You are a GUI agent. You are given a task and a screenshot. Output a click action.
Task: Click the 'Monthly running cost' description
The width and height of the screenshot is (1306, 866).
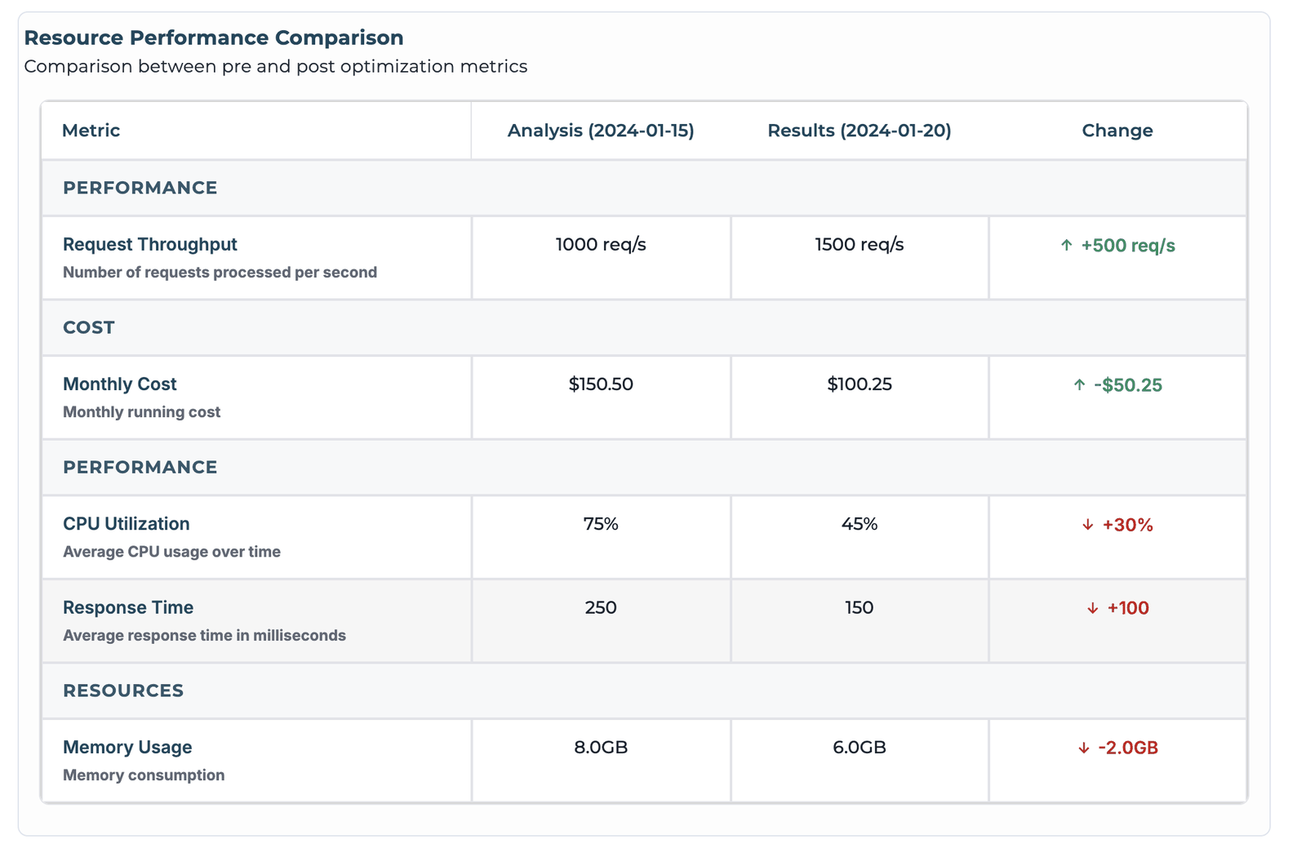pos(141,411)
